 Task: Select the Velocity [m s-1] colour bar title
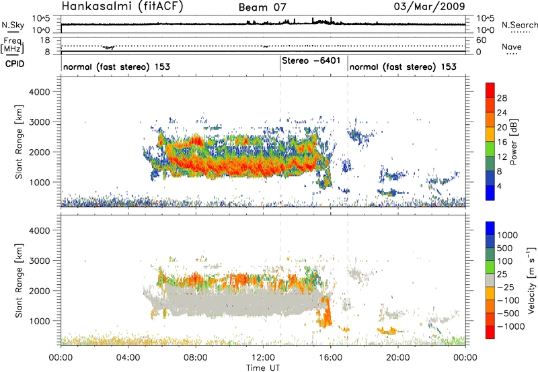(531, 280)
